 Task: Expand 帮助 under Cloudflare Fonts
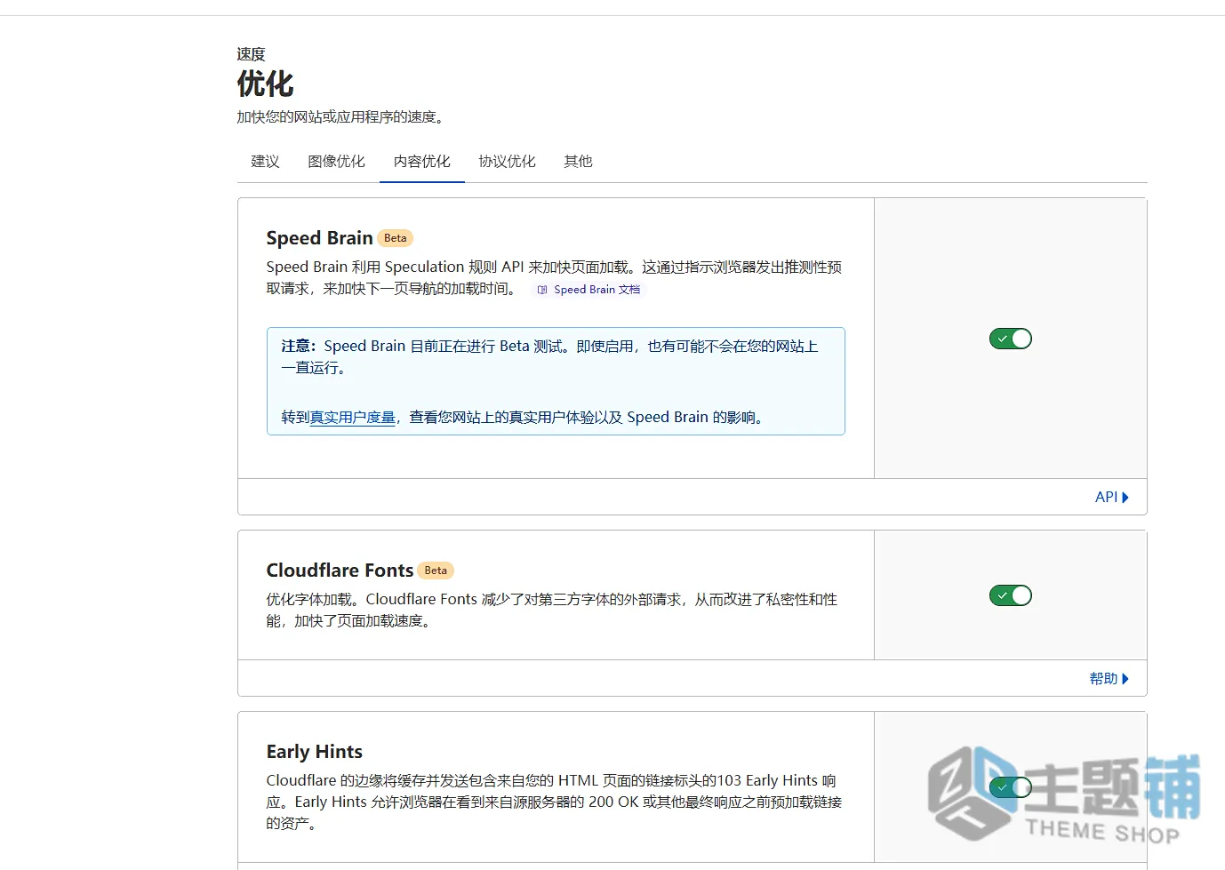[1109, 679]
